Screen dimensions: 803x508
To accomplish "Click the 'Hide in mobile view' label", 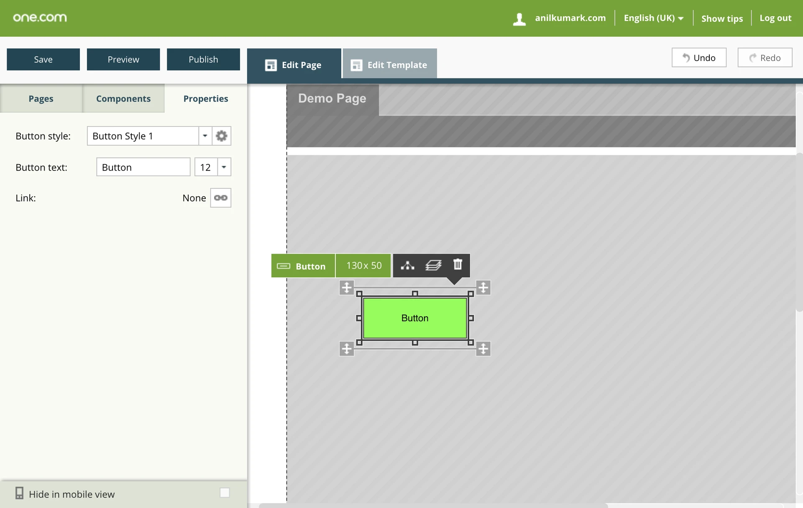I will tap(72, 494).
